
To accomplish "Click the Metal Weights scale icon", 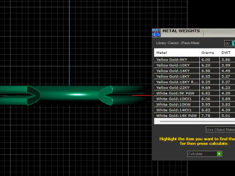I will [156, 33].
